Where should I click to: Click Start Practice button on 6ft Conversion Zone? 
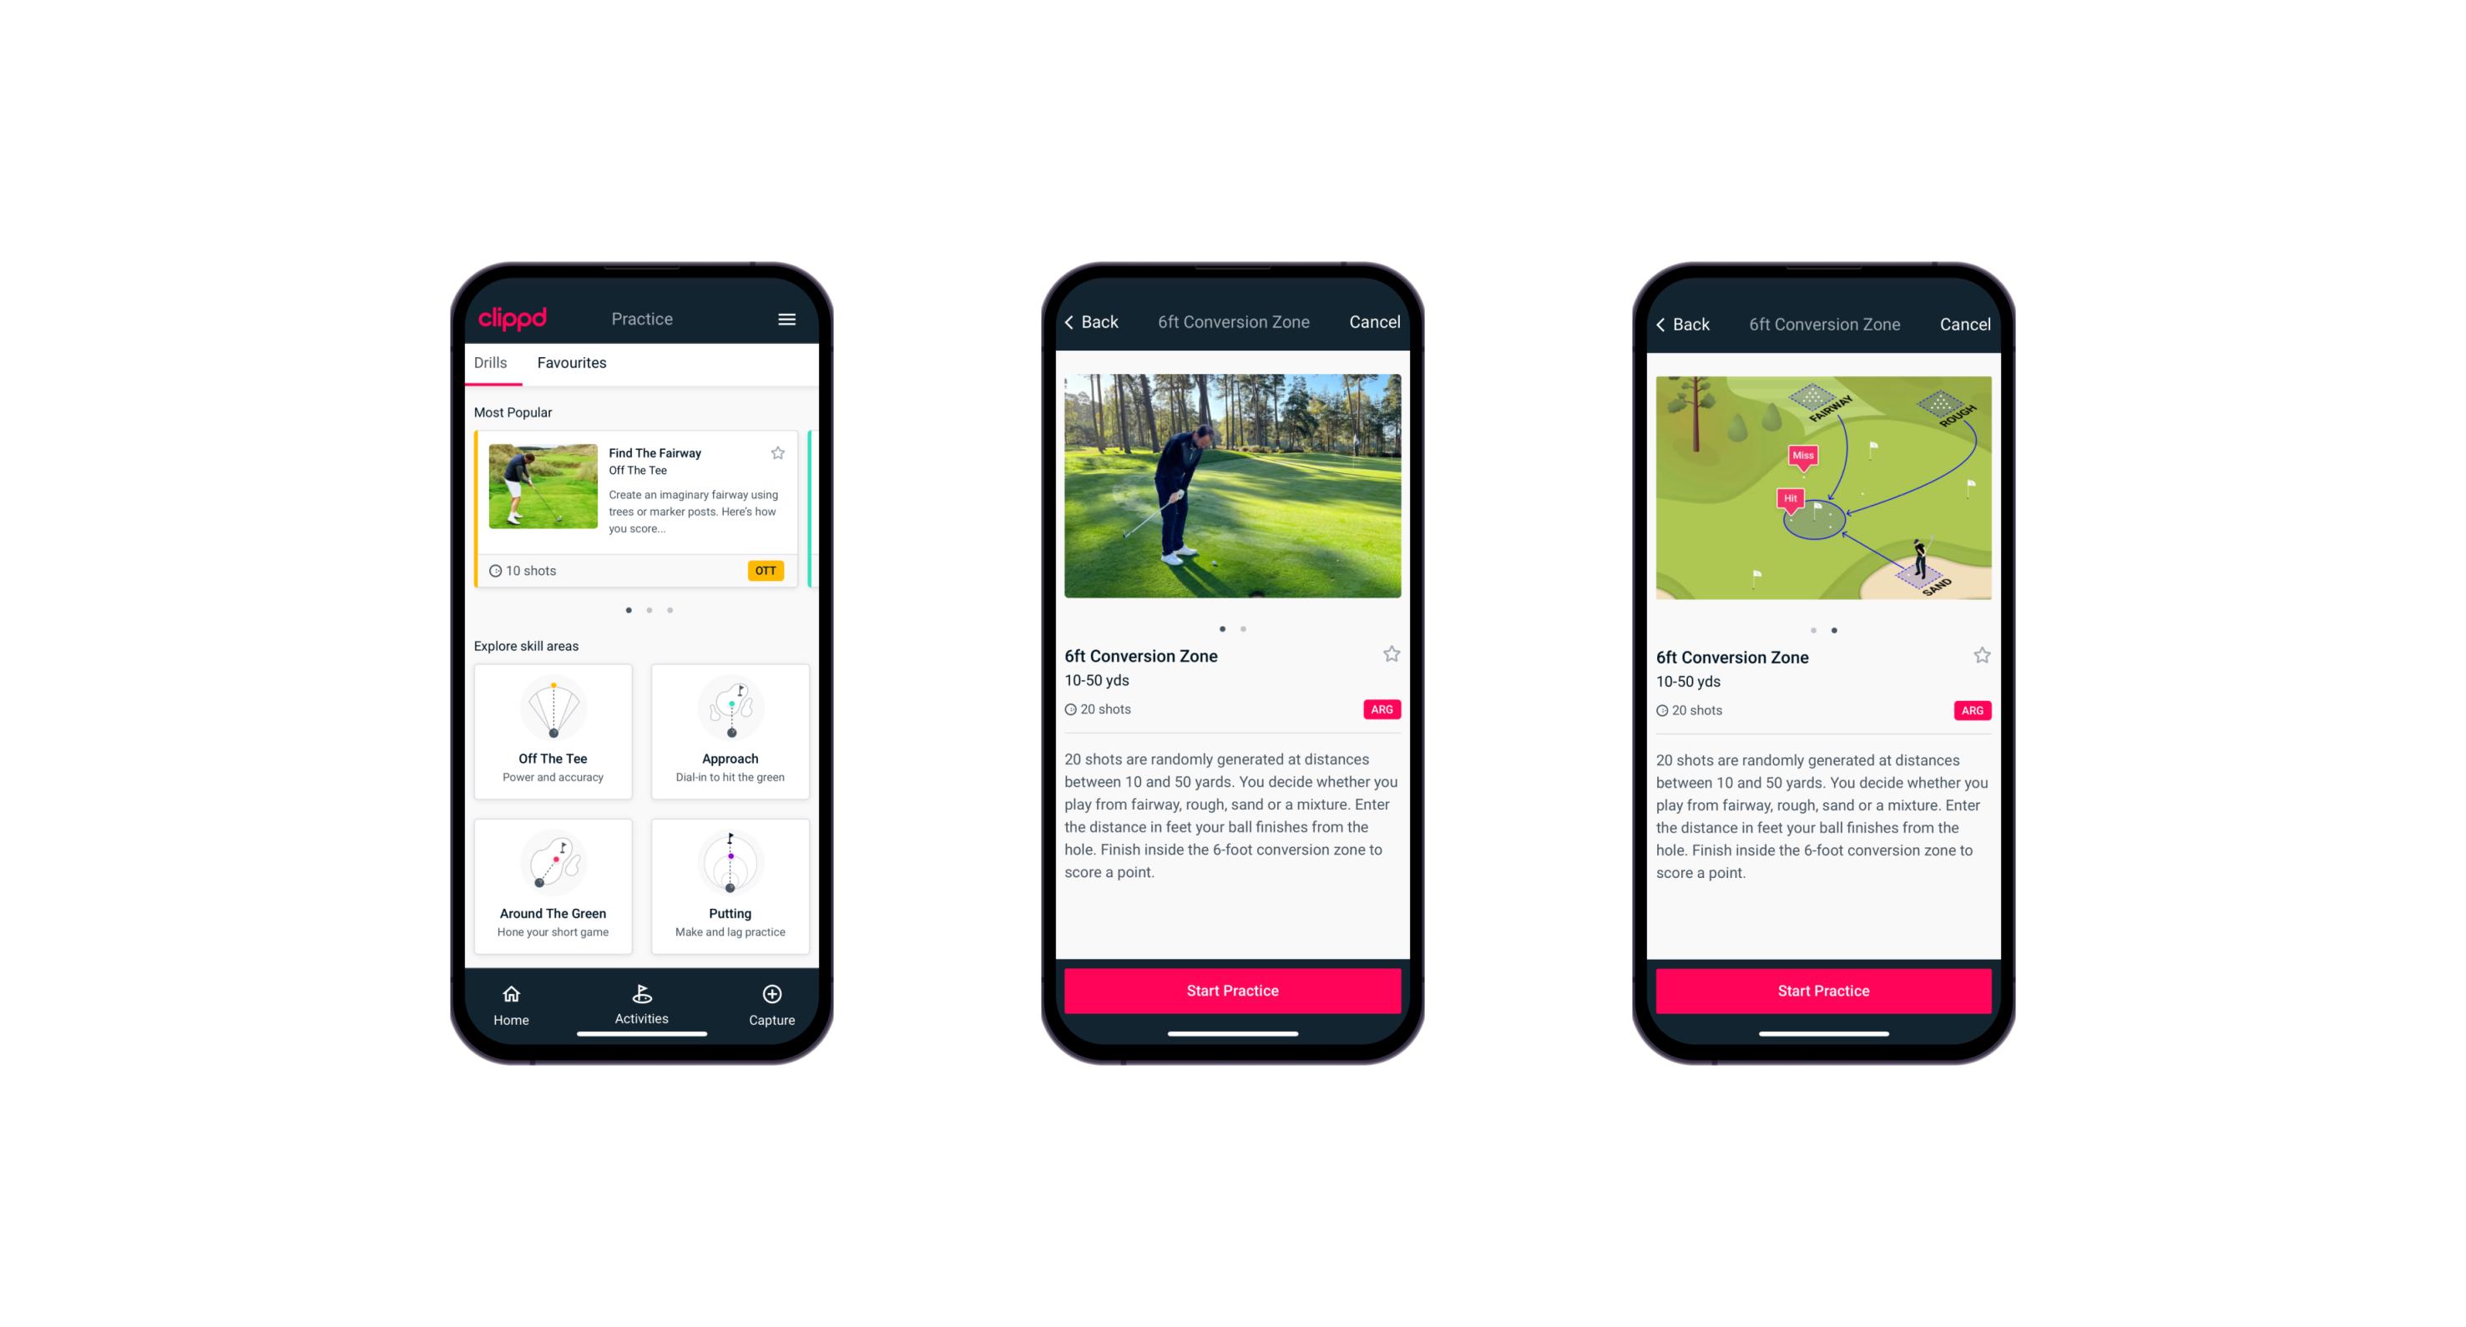tap(1234, 989)
